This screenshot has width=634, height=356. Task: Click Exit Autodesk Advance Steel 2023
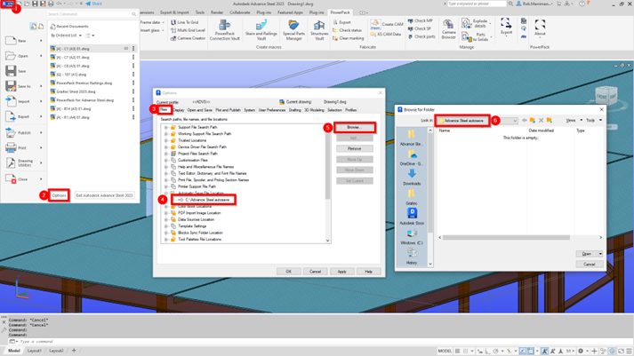[x=104, y=195]
